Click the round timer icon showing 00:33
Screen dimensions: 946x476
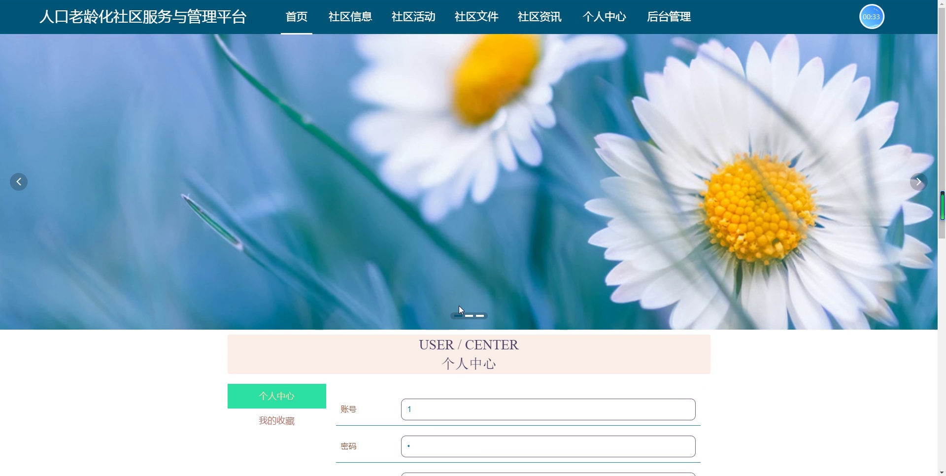click(872, 17)
